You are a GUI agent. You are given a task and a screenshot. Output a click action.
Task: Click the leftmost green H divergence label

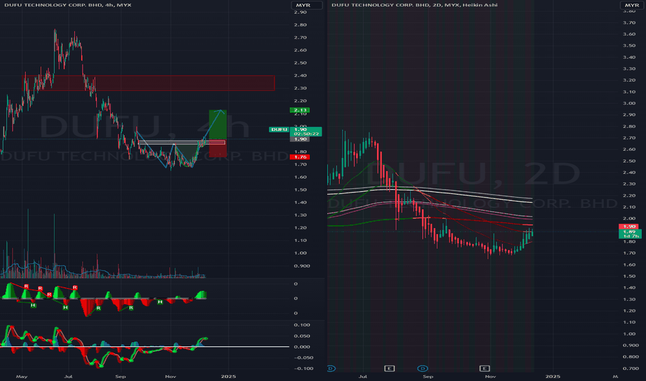[33, 305]
